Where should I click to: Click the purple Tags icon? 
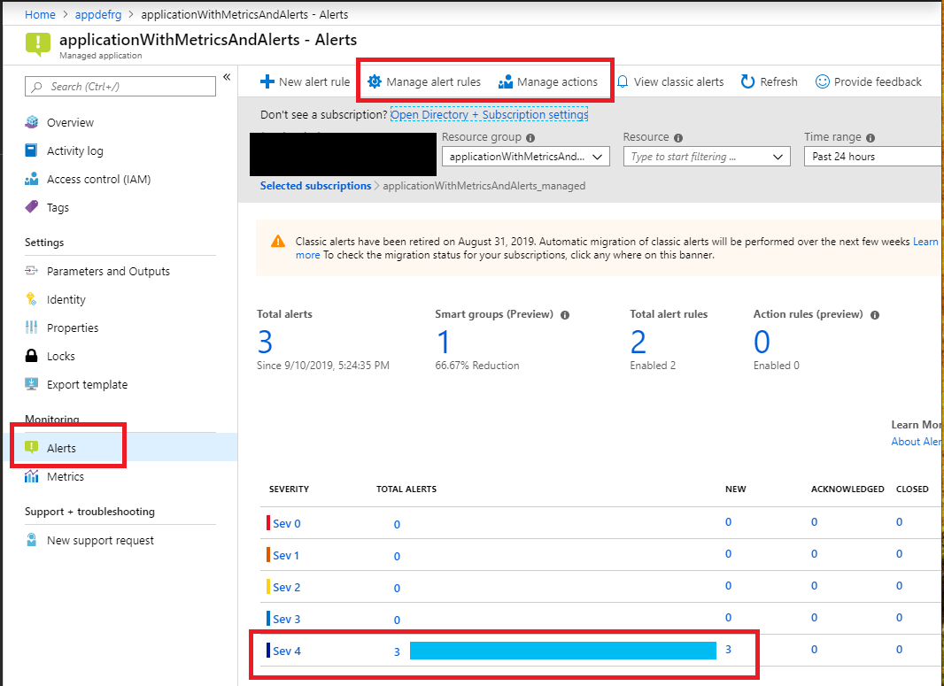pyautogui.click(x=31, y=207)
